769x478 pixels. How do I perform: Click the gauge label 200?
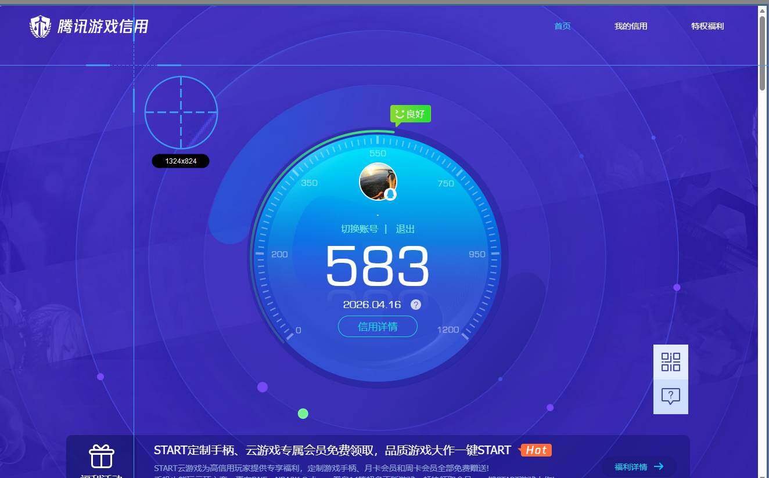pyautogui.click(x=279, y=254)
